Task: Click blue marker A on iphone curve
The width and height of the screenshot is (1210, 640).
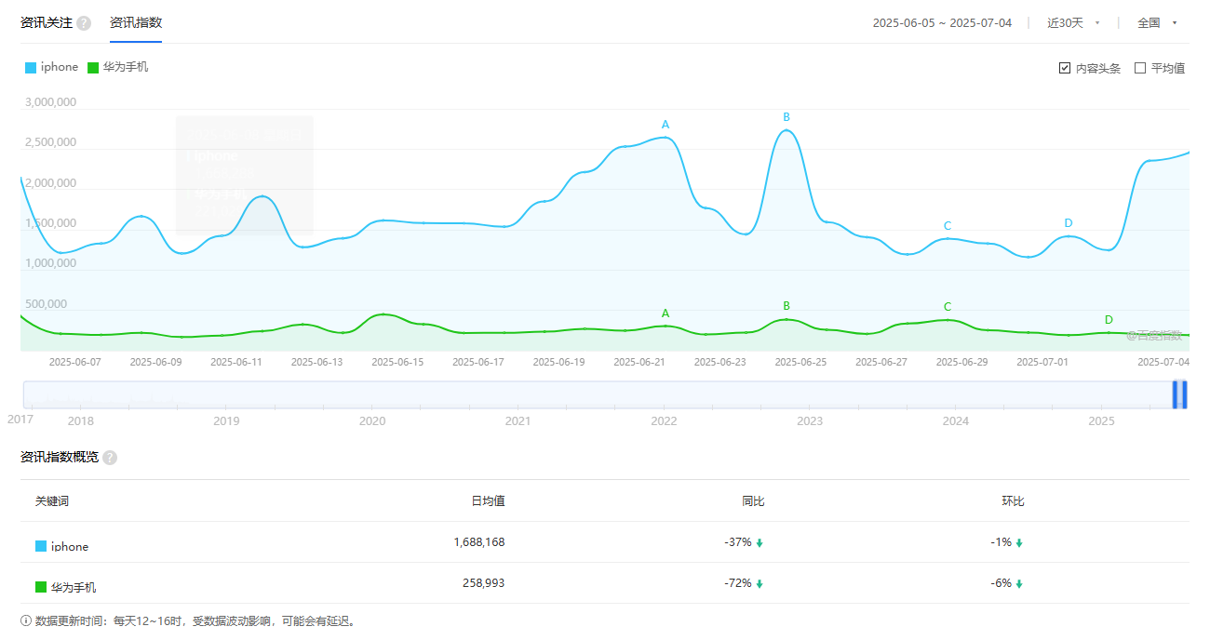Action: coord(665,125)
